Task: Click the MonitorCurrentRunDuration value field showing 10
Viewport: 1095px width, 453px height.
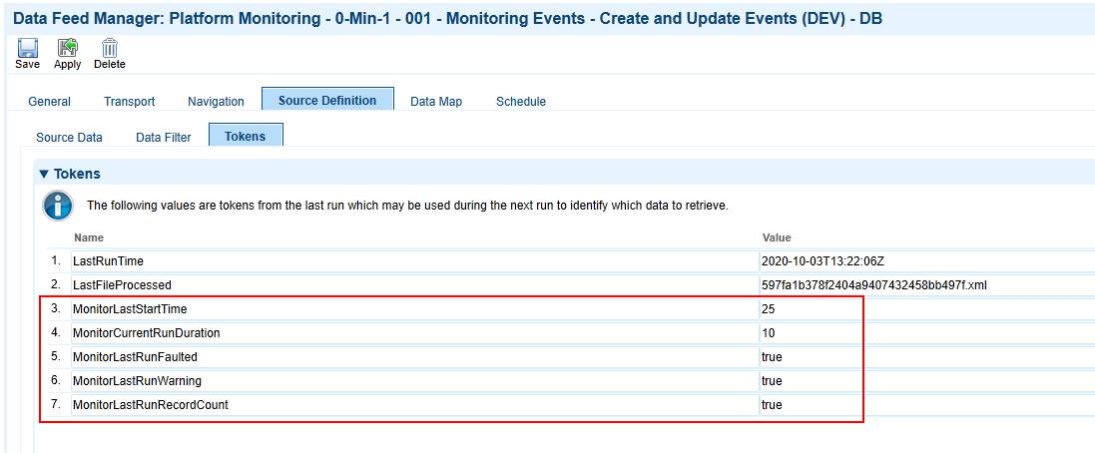Action: tap(927, 333)
